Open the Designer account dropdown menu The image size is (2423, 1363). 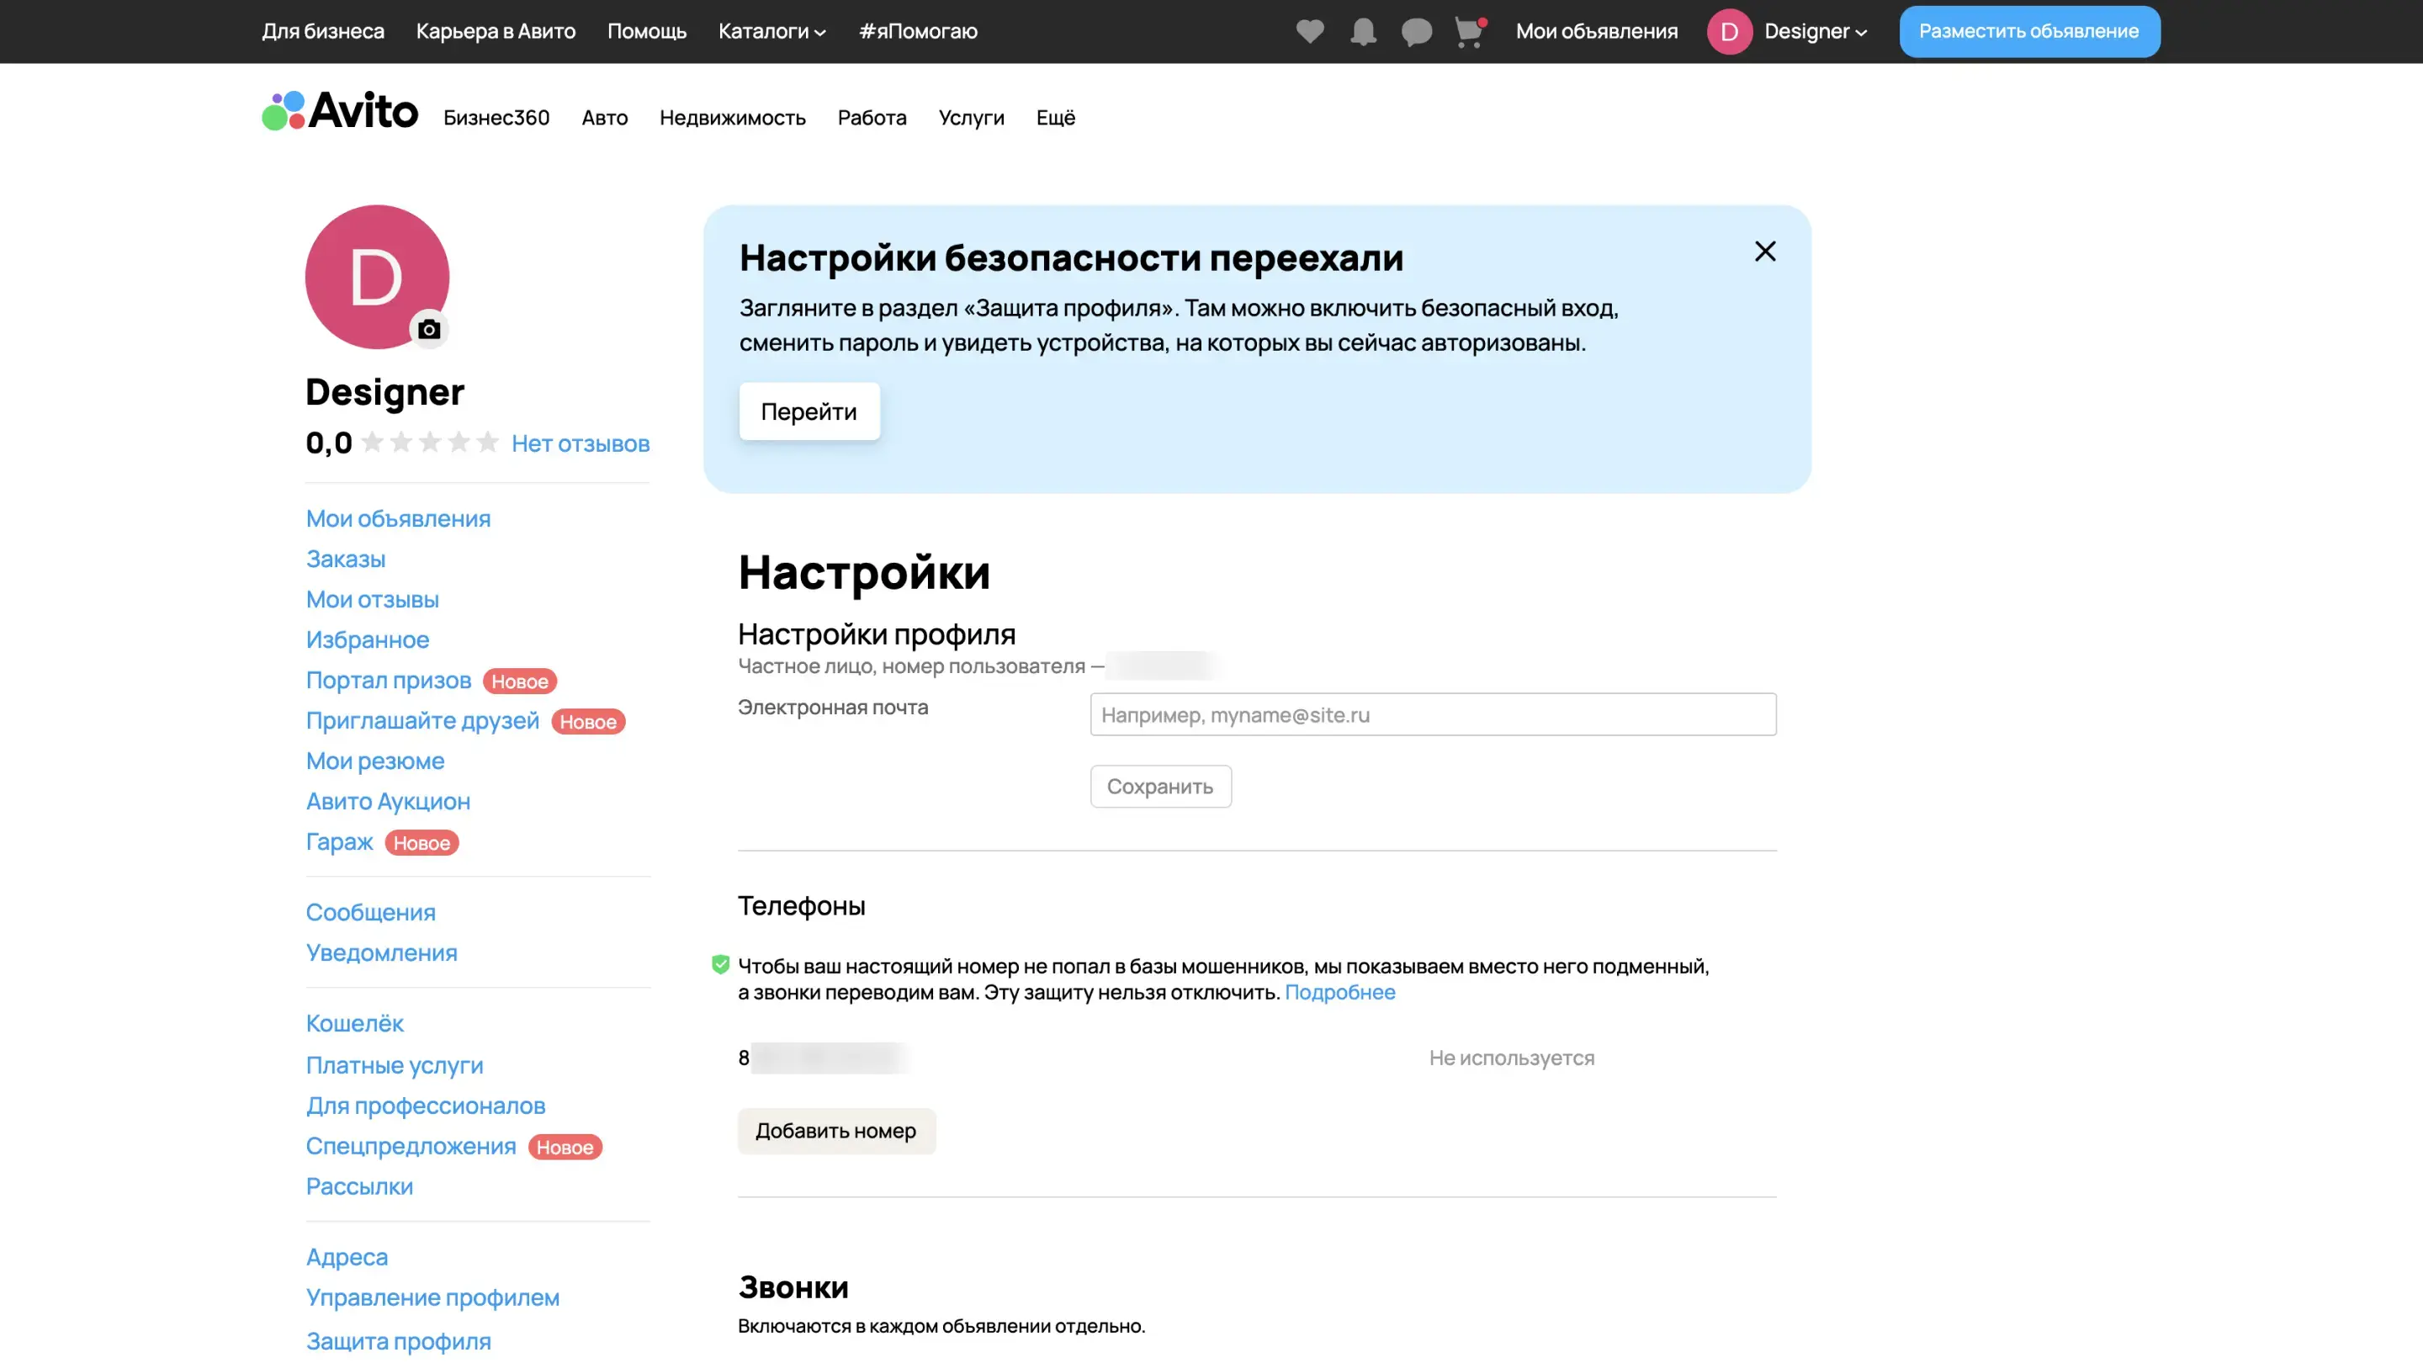pos(1816,31)
